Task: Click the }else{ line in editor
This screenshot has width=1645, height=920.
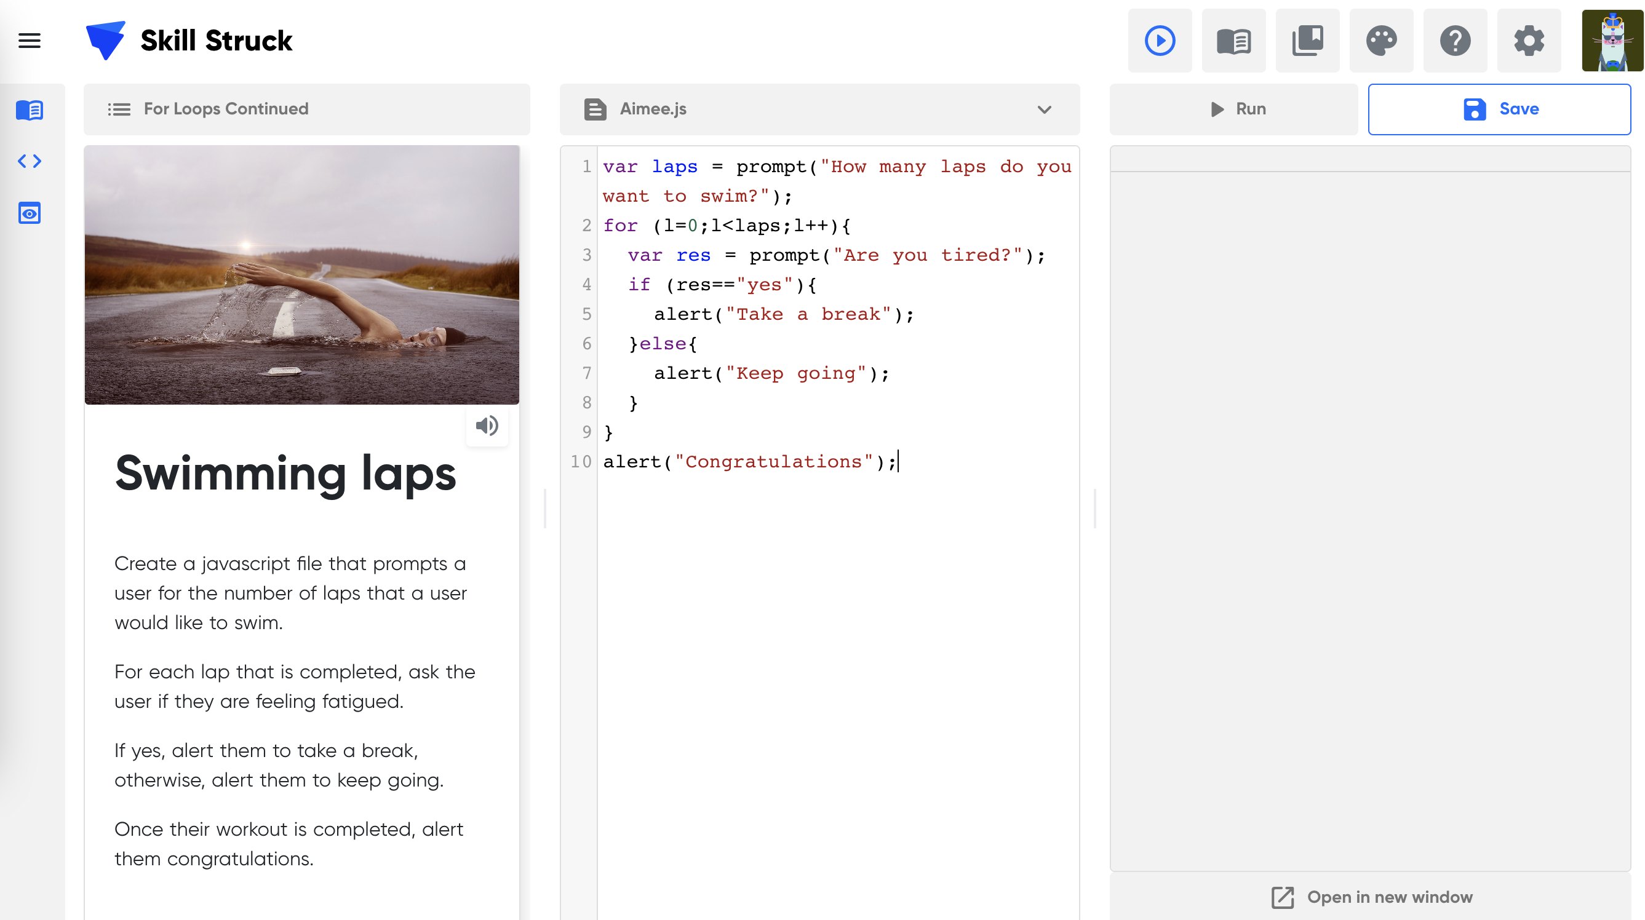Action: pos(663,344)
